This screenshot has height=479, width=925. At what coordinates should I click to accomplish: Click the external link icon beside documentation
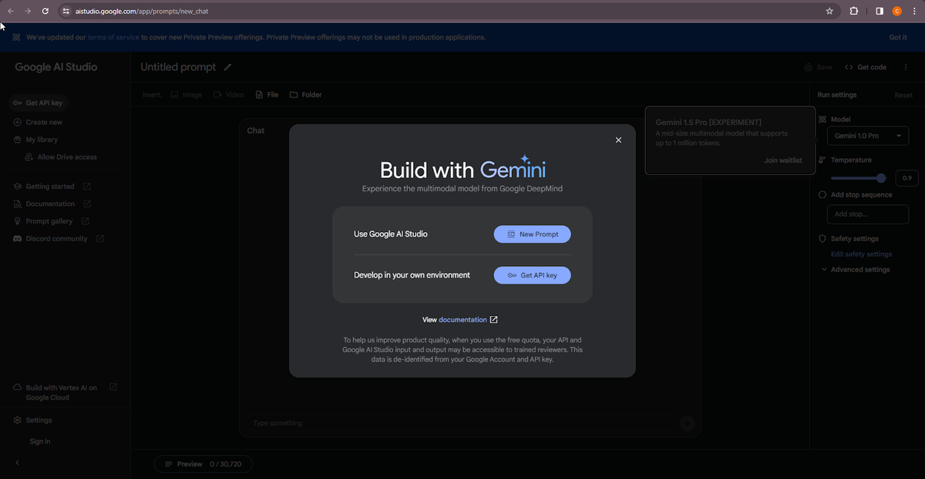494,320
